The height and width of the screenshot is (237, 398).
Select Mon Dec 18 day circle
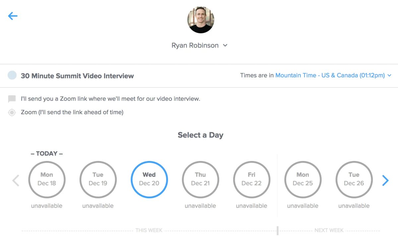click(x=47, y=180)
